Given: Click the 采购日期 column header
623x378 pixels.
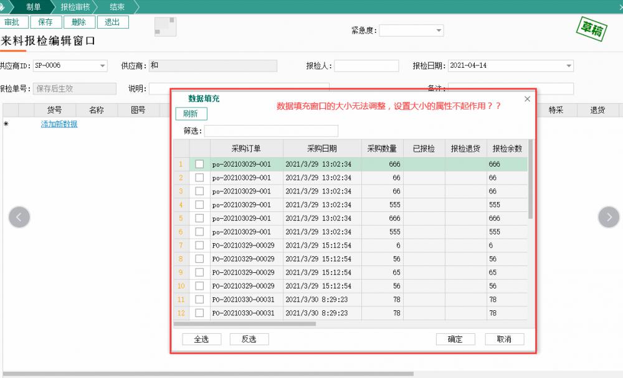Looking at the screenshot, I should (x=322, y=149).
